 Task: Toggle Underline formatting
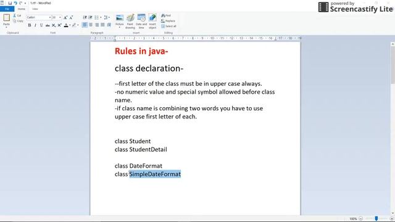coord(41,25)
